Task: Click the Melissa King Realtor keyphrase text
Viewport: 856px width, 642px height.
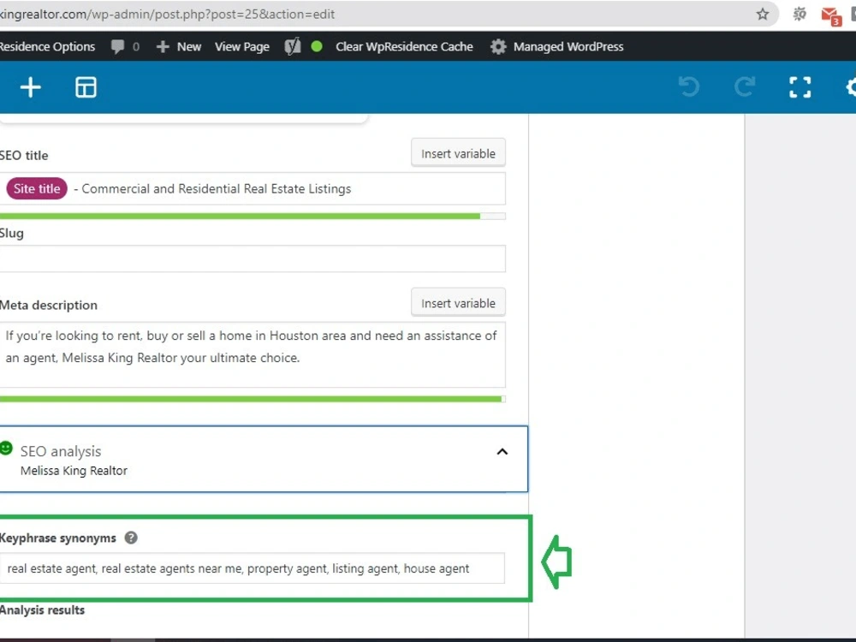Action: click(x=74, y=471)
